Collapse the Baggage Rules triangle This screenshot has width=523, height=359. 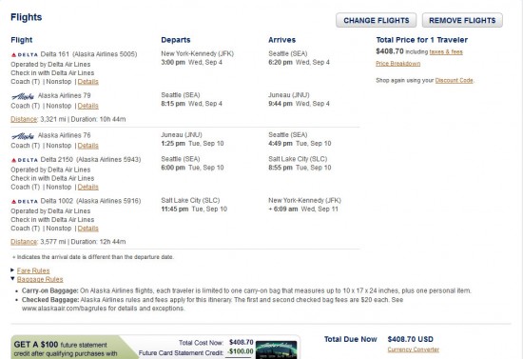pyautogui.click(x=12, y=278)
